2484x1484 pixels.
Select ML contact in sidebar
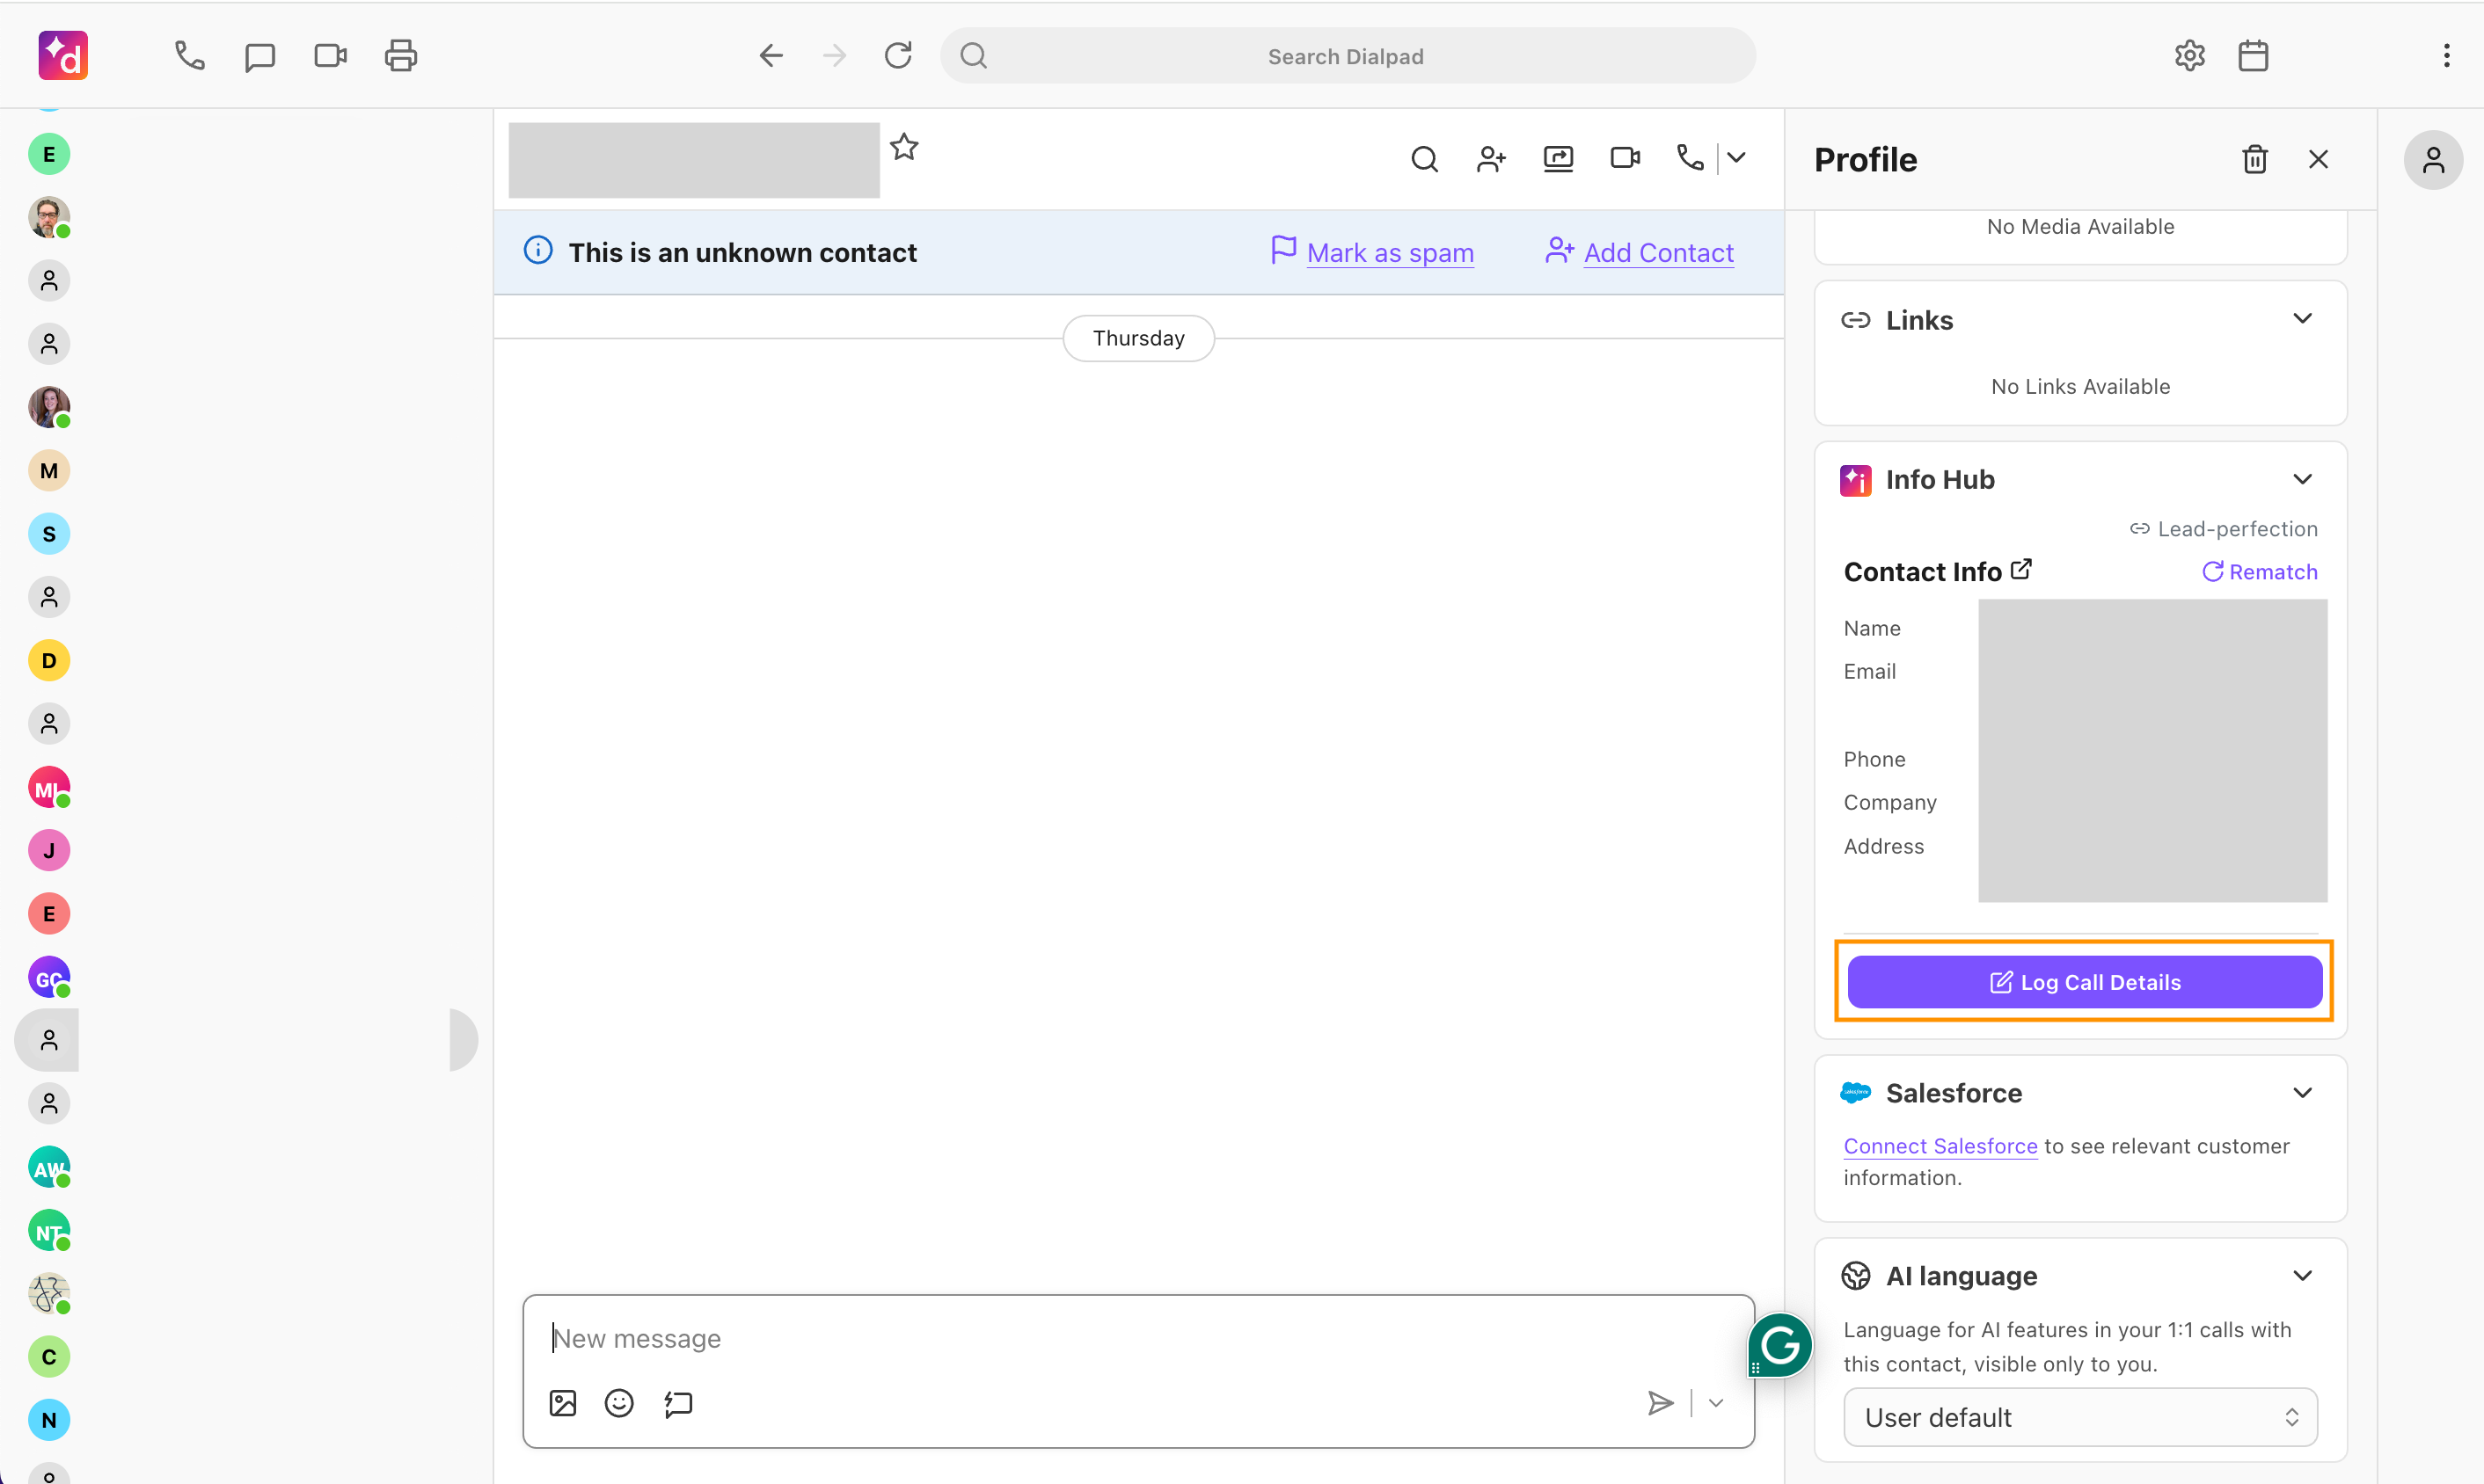pyautogui.click(x=49, y=788)
